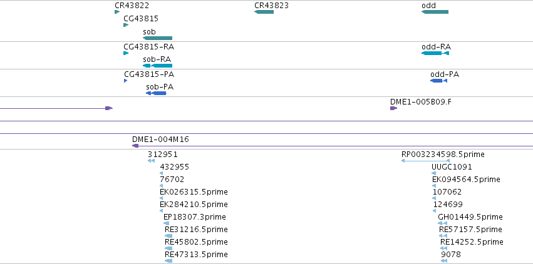Click the "CR43823" gene label

[271, 6]
